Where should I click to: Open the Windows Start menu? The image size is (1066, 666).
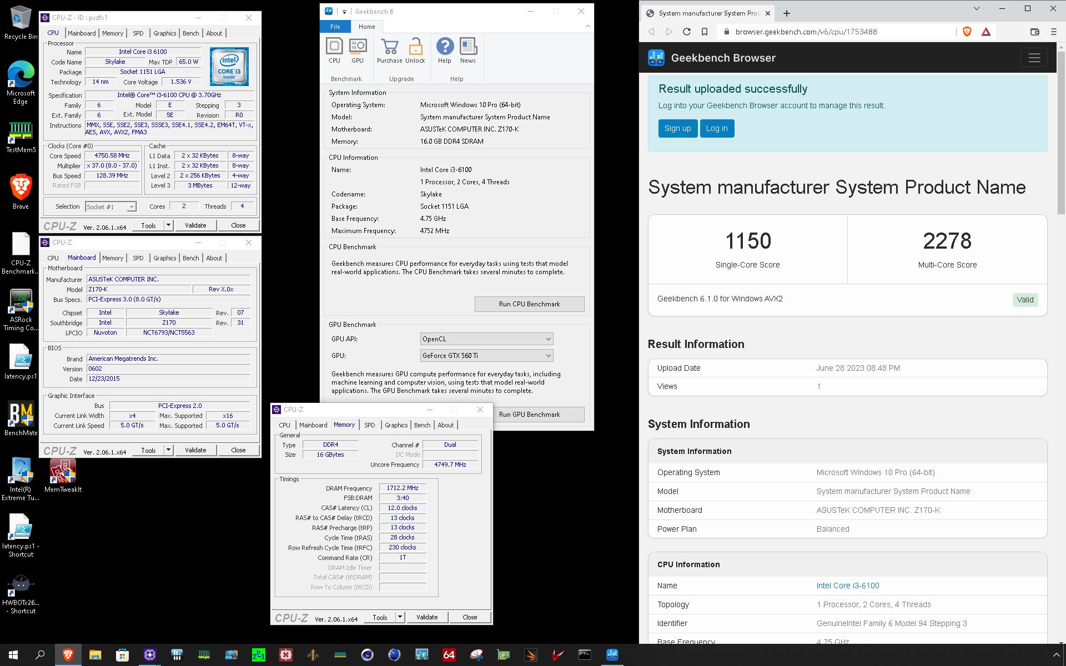click(13, 655)
